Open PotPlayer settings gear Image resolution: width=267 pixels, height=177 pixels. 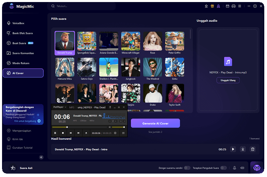(115, 133)
